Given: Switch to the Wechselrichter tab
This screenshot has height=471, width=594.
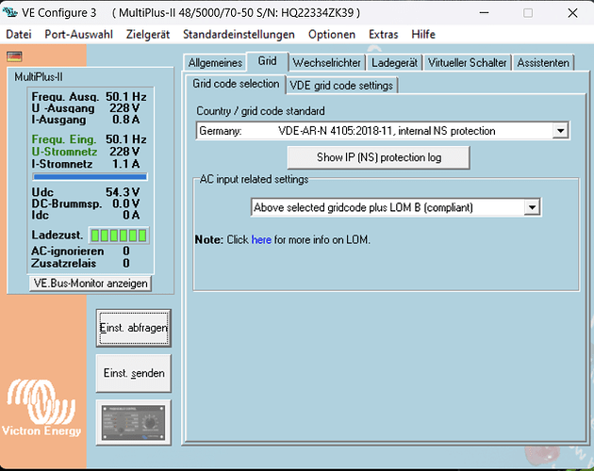Looking at the screenshot, I should 326,63.
